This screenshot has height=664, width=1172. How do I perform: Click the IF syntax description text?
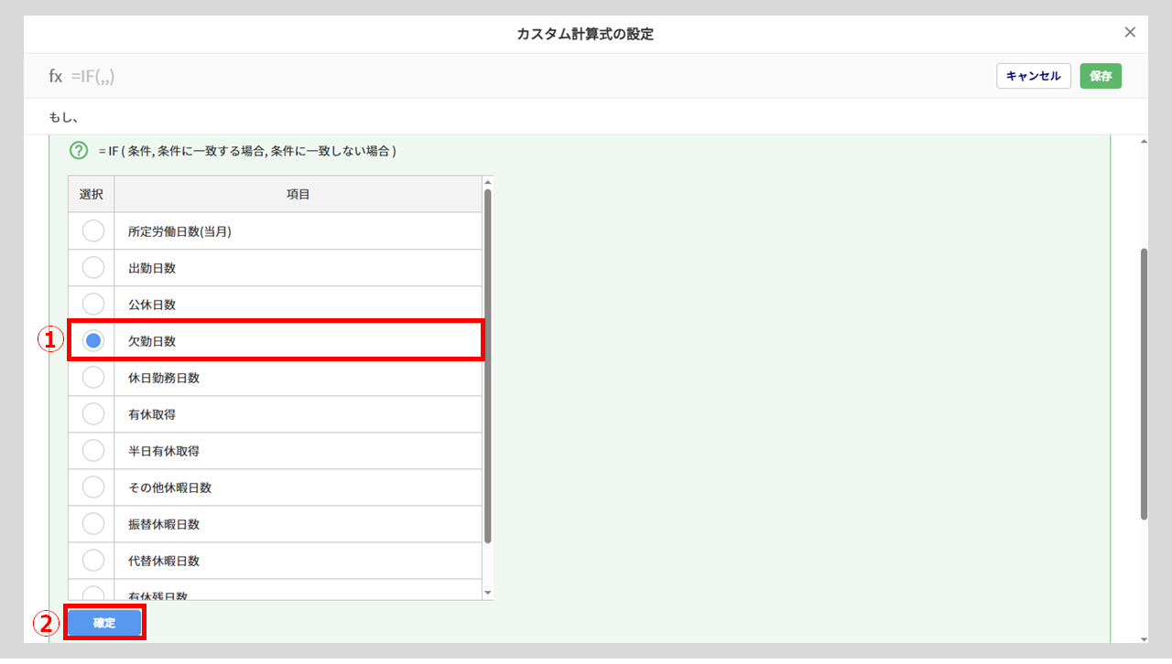247,151
